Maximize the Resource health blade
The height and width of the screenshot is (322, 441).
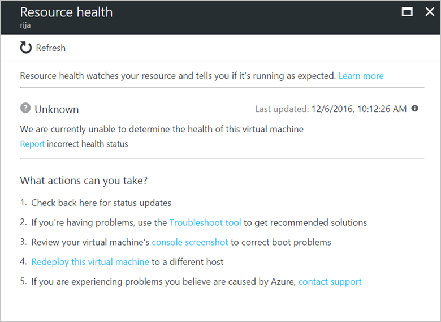click(x=407, y=12)
